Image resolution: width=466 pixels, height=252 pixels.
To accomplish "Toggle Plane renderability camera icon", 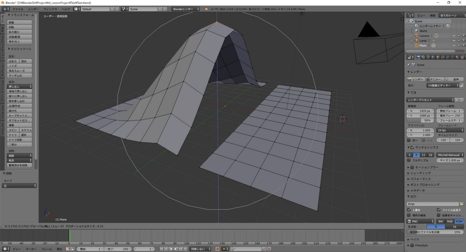I will 463,45.
